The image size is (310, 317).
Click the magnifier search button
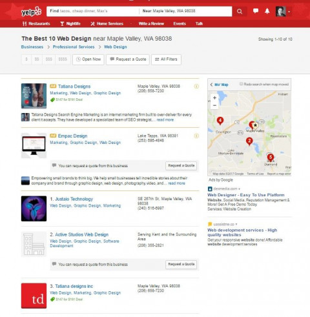click(x=240, y=11)
